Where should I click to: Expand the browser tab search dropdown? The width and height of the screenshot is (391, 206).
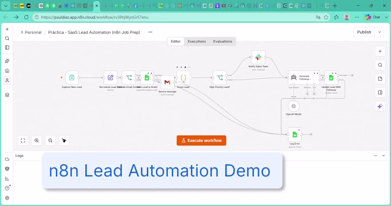(5, 6)
